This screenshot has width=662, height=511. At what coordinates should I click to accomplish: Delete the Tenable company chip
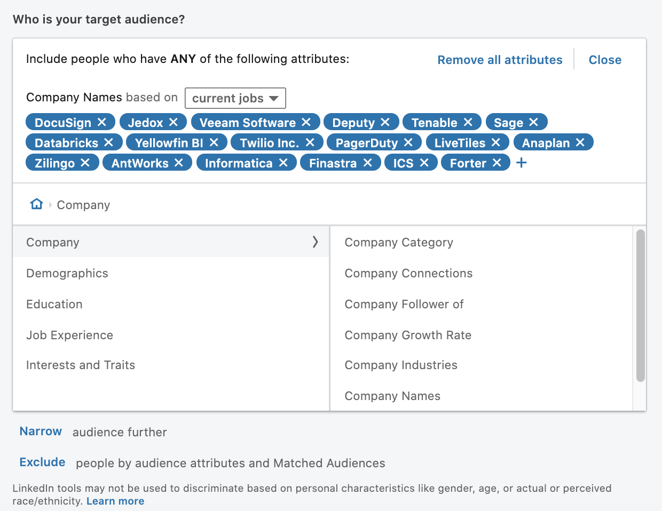(x=468, y=122)
